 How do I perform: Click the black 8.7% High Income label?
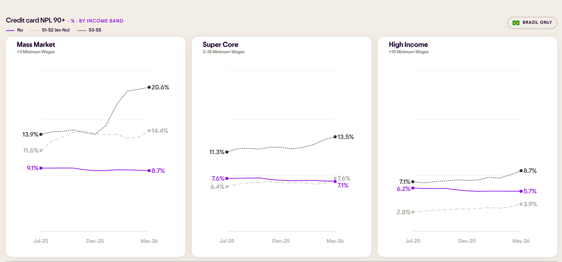530,171
